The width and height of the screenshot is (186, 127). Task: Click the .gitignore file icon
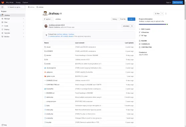tap(45, 72)
